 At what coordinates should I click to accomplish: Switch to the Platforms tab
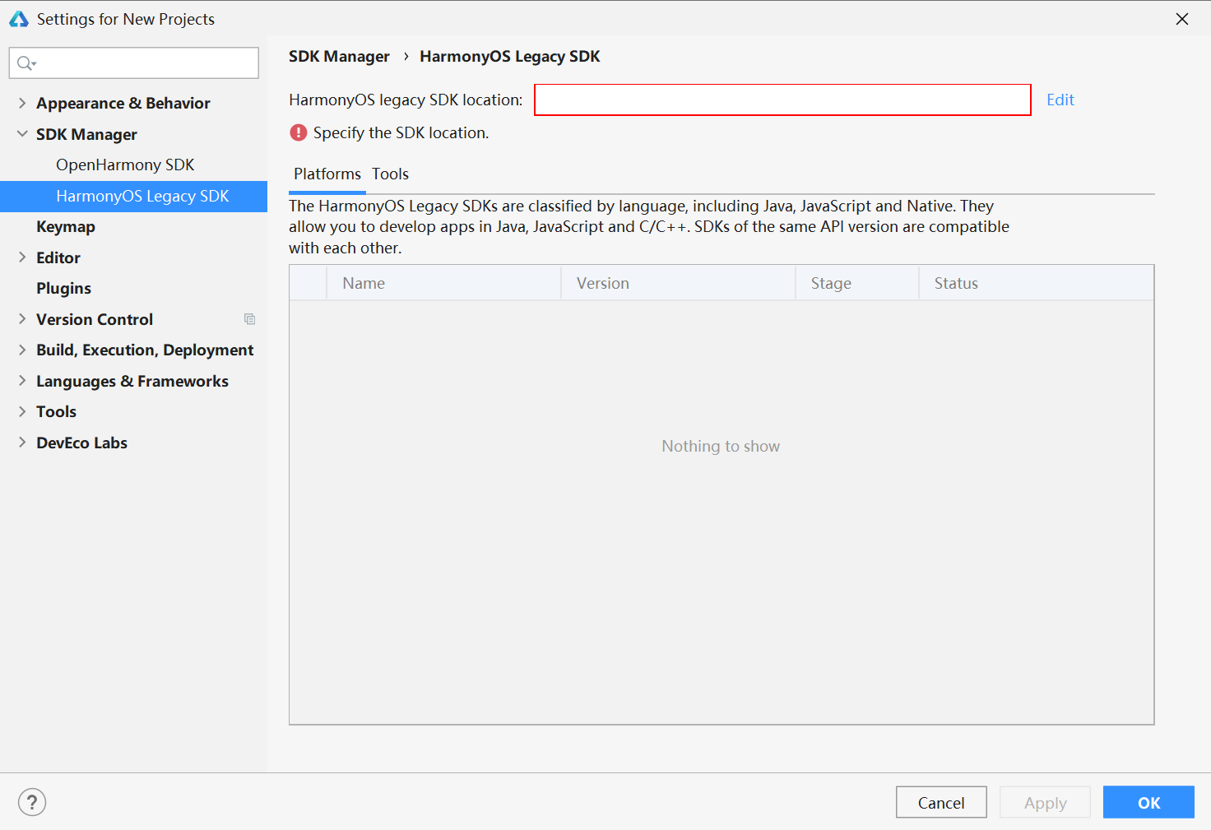click(x=327, y=174)
